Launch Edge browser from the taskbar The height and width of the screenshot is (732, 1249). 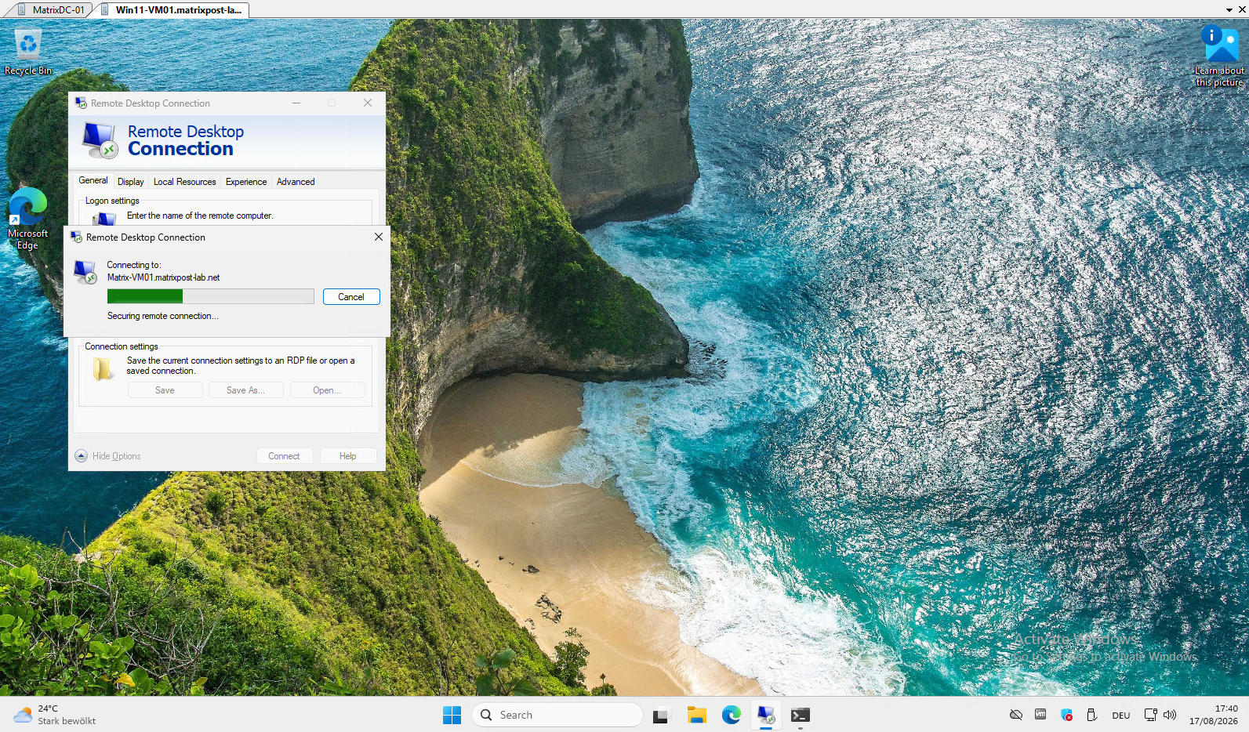(732, 715)
